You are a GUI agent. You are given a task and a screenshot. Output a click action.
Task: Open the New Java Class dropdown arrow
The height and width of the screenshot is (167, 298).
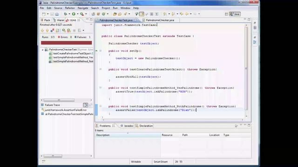(108, 14)
